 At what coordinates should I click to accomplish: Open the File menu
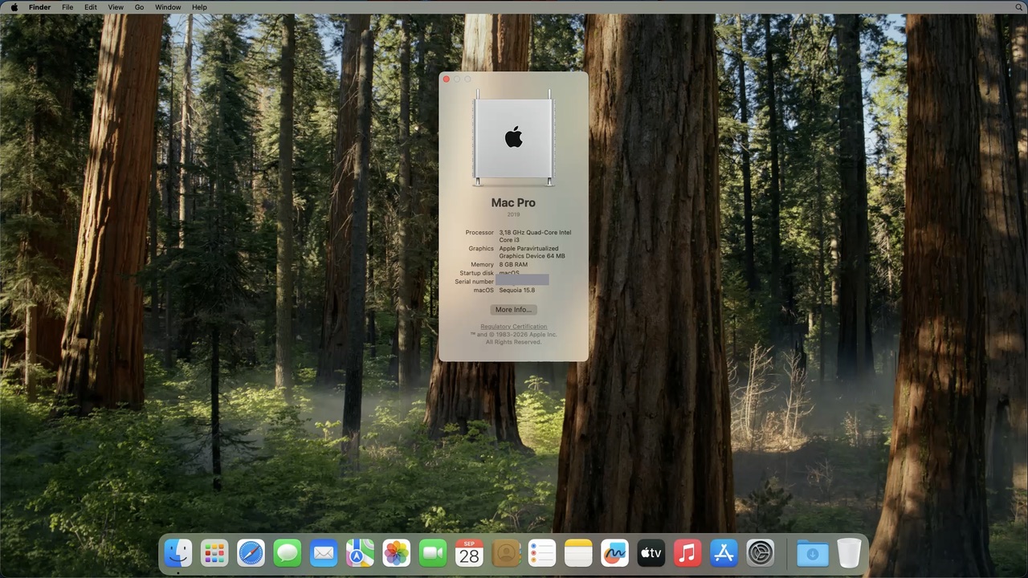pyautogui.click(x=67, y=7)
